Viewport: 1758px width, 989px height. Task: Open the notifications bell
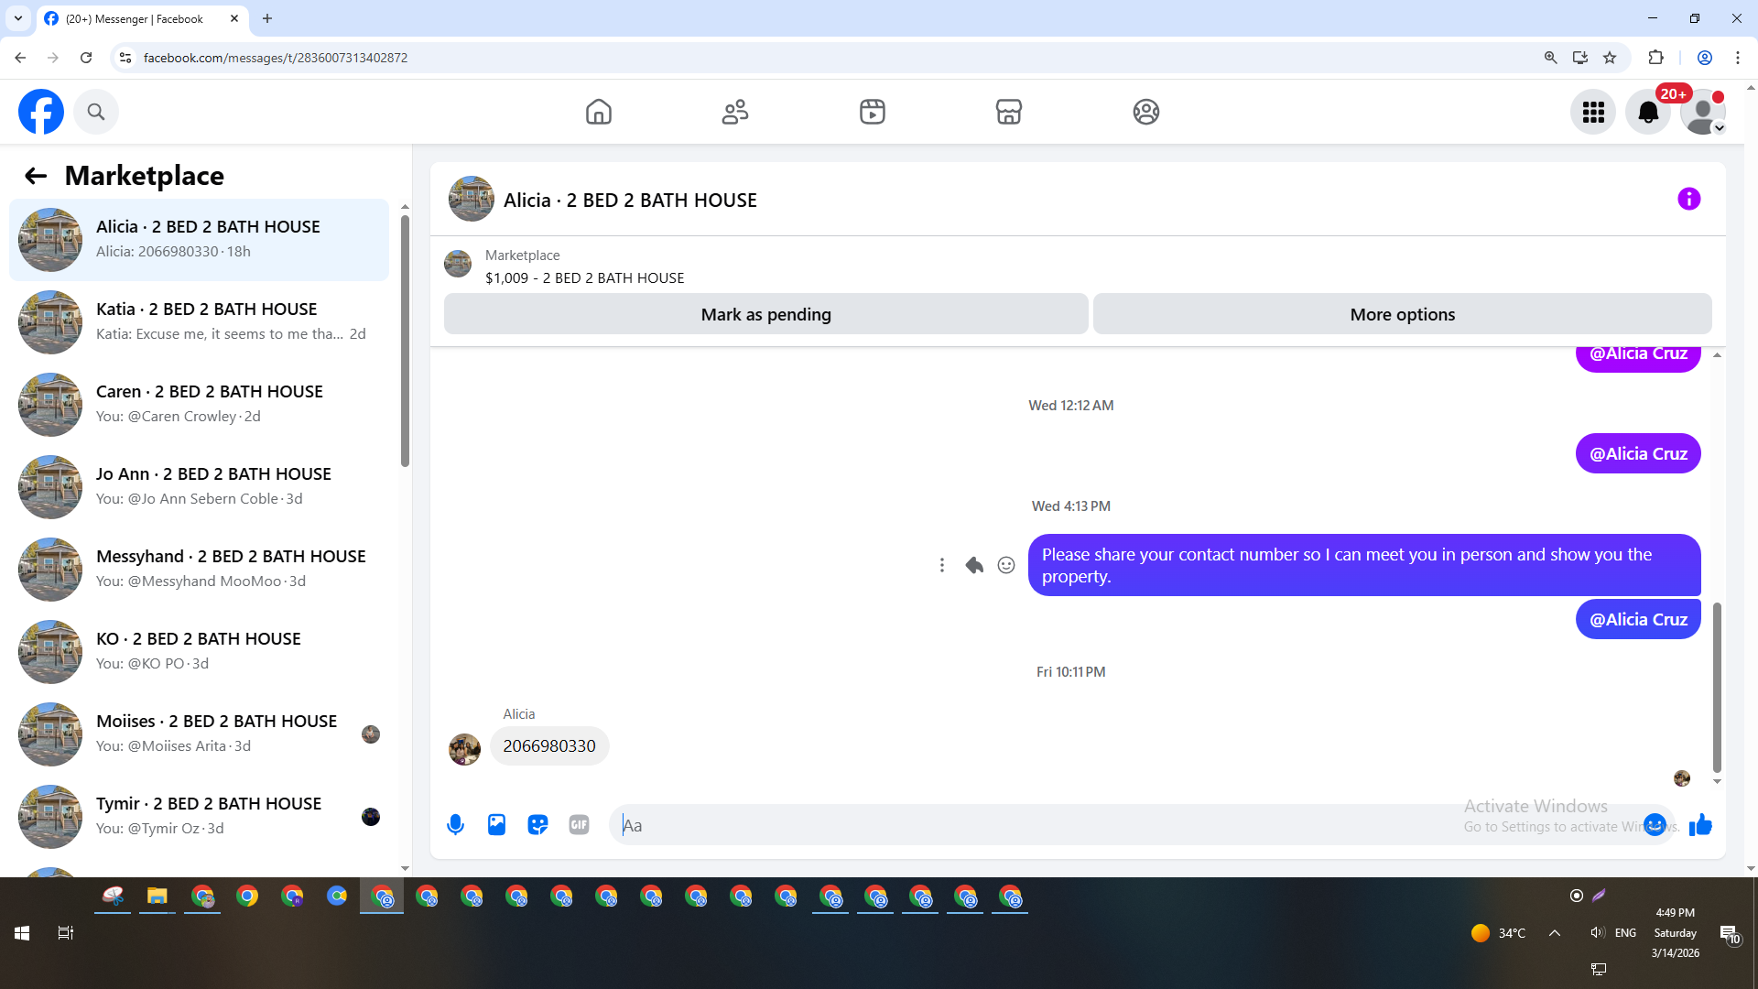[1648, 112]
